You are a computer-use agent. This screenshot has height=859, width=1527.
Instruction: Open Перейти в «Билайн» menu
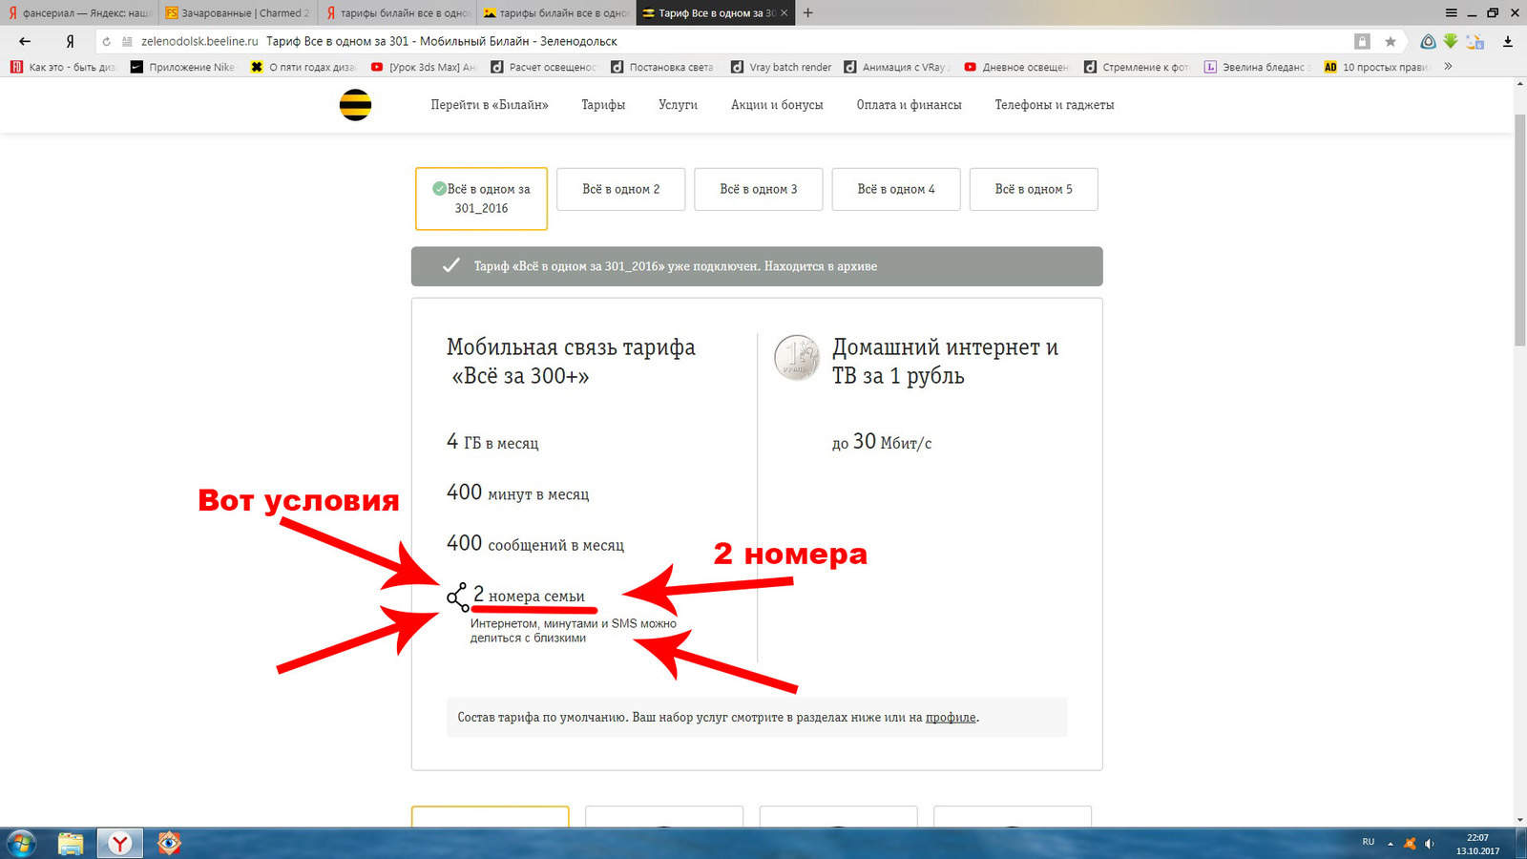pyautogui.click(x=490, y=105)
